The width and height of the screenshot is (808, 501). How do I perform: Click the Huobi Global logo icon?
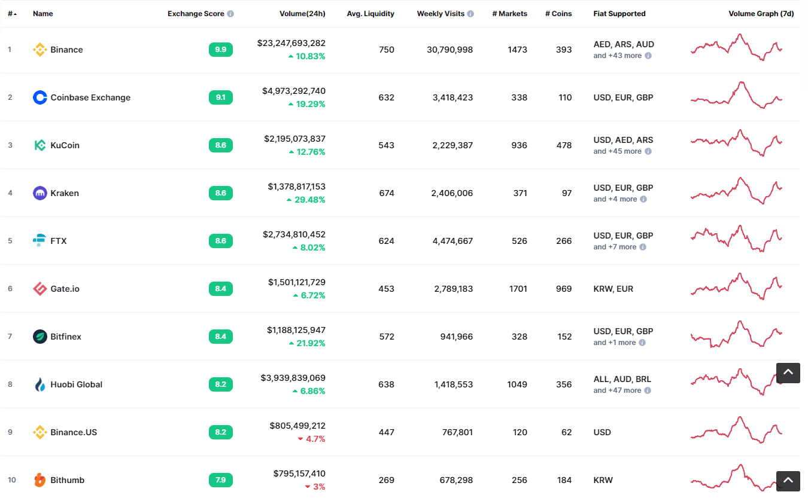(x=40, y=384)
